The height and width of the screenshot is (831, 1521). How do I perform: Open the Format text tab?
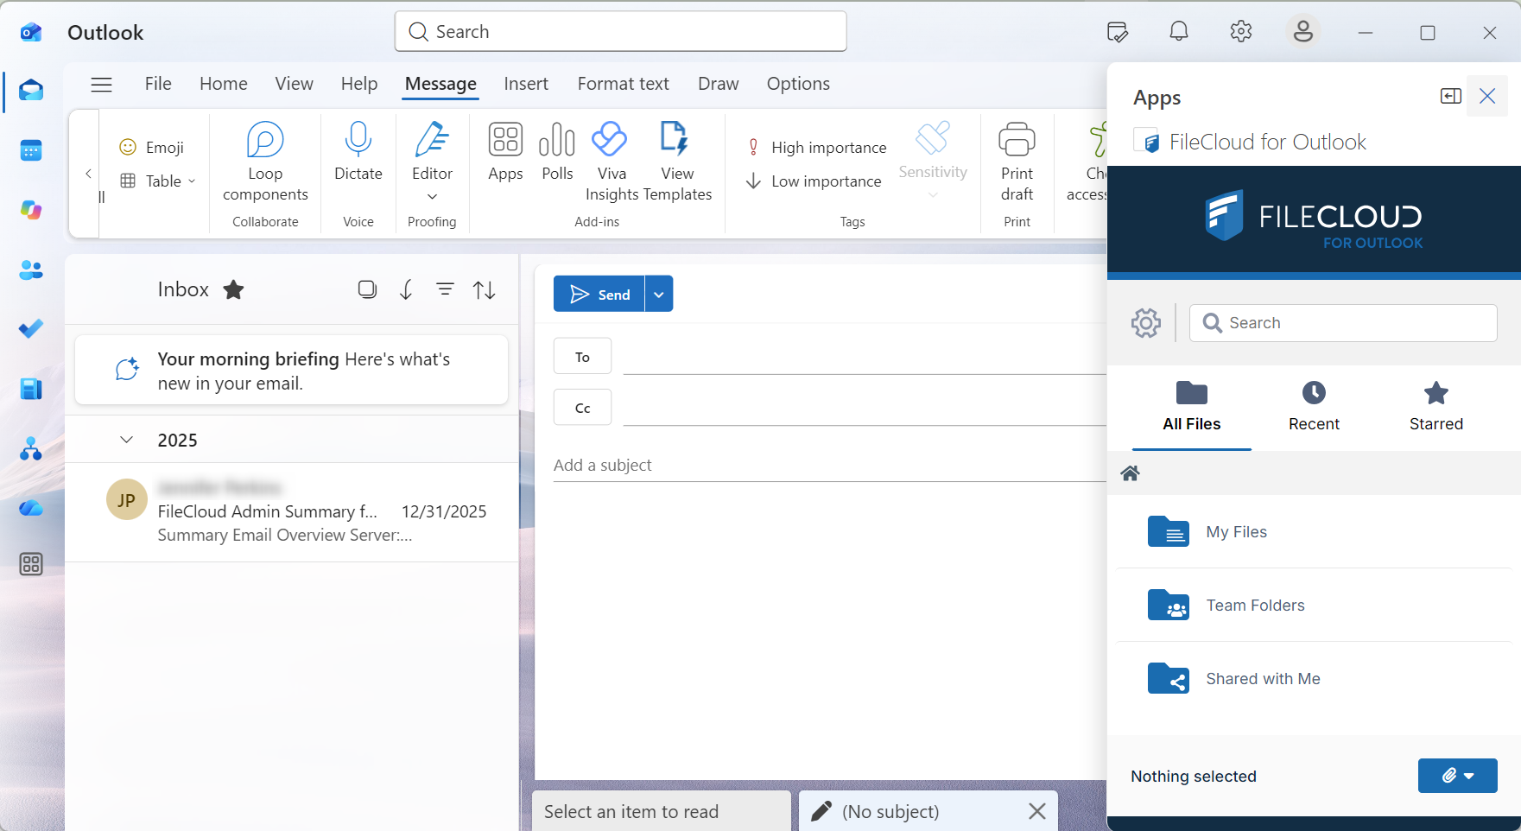(x=624, y=84)
